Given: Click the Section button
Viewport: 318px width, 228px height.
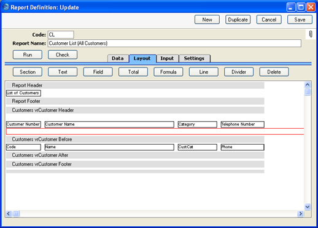Looking at the screenshot, I should [28, 72].
